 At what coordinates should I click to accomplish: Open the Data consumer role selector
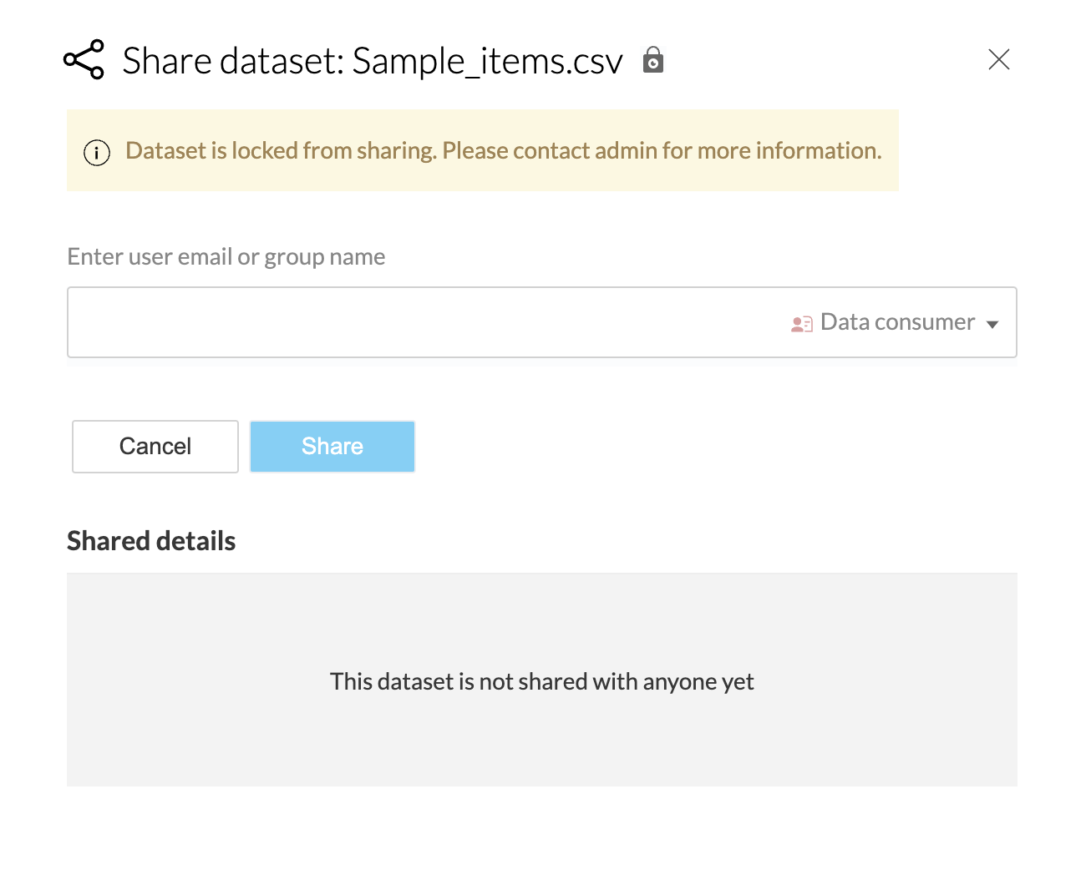point(897,322)
